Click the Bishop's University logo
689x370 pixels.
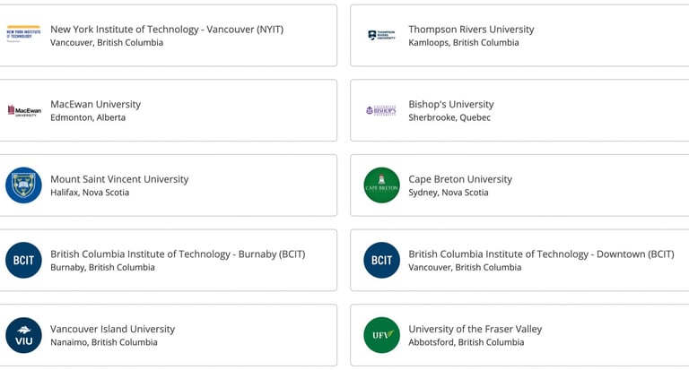[381, 110]
